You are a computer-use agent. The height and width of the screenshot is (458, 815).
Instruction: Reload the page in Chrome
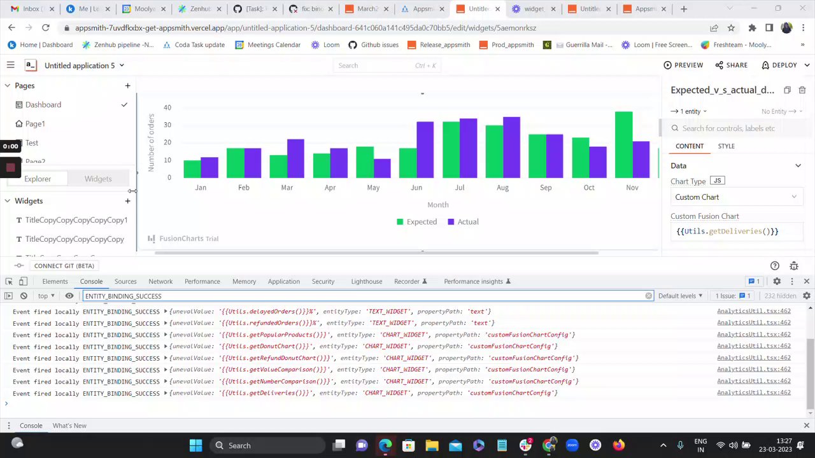coord(46,28)
